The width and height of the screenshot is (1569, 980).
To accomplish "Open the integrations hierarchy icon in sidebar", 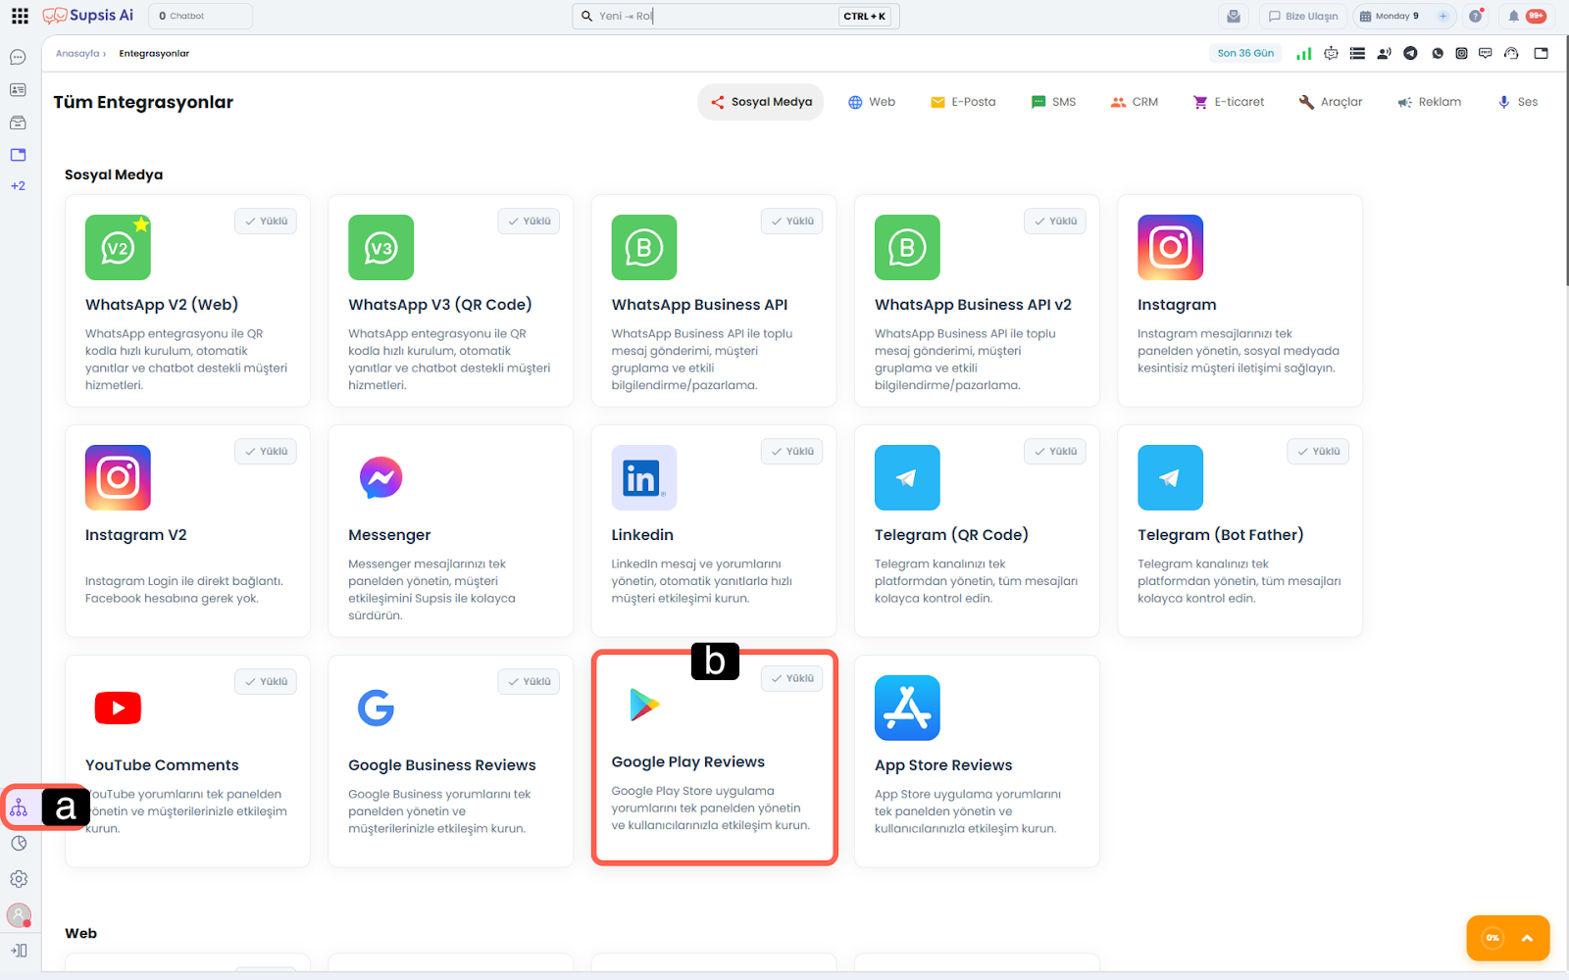I will coord(19,808).
